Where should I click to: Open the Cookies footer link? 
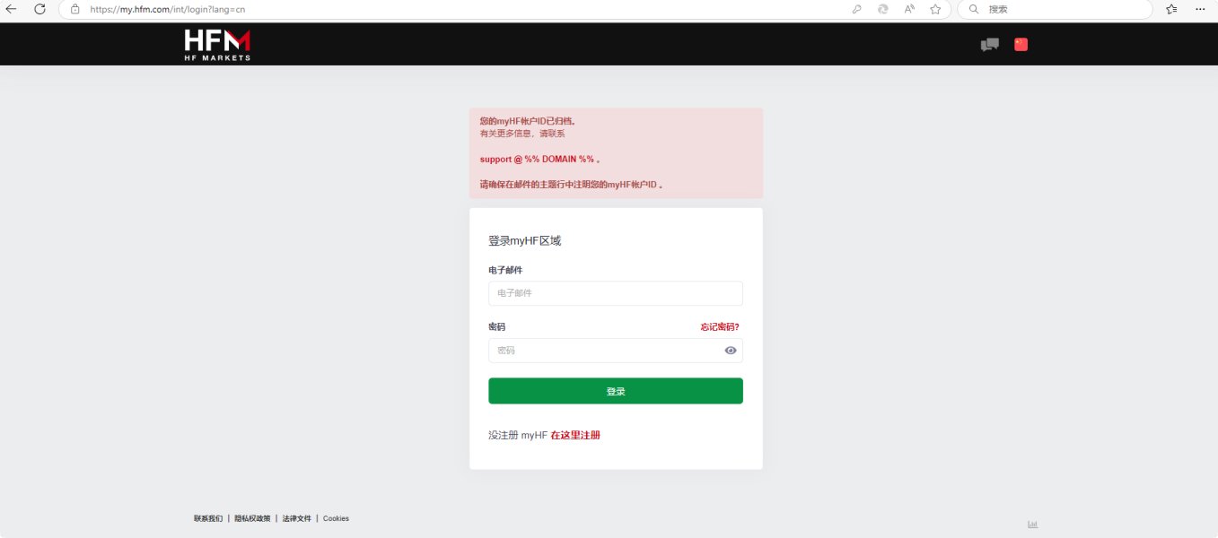336,518
